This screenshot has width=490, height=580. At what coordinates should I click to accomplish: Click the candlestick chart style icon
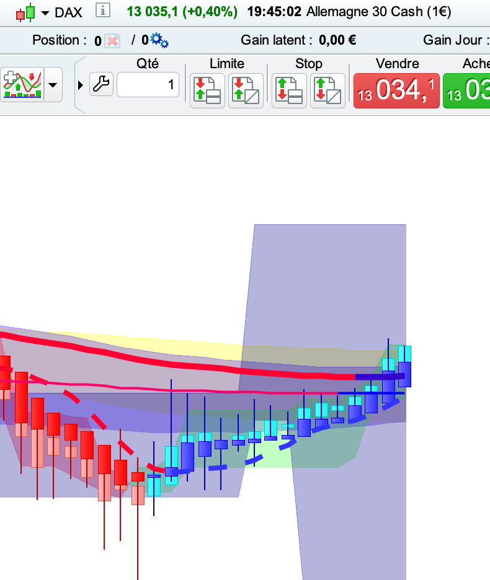pos(25,13)
